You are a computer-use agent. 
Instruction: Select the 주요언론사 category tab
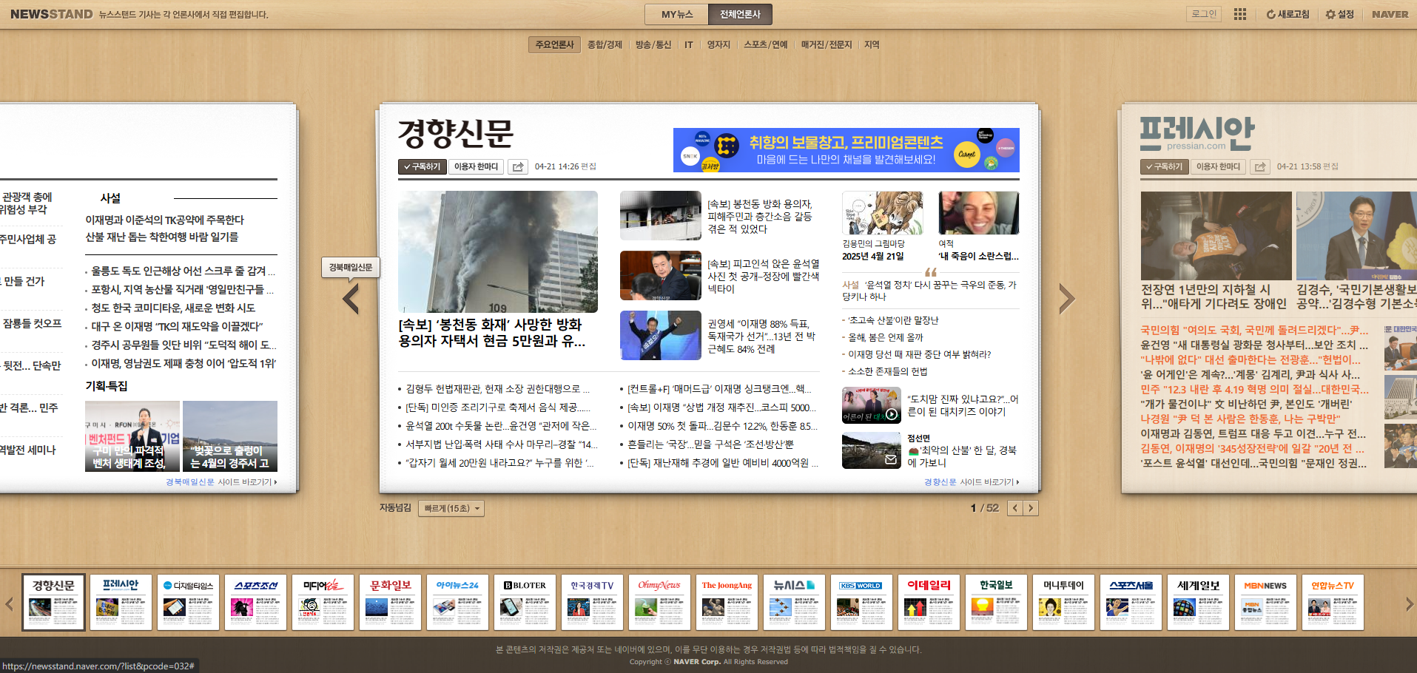coord(554,44)
